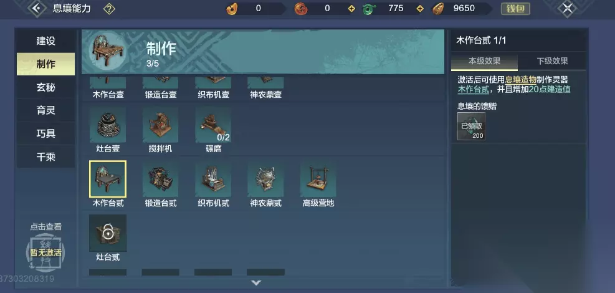
Task: Click the 暂无激活 seal emblem
Action: pyautogui.click(x=46, y=252)
